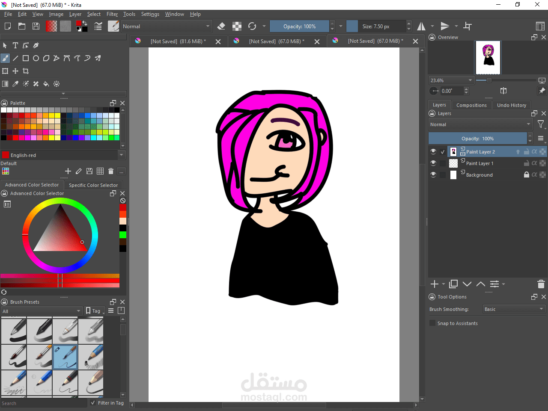Choose the Crop tool
548x411 pixels.
tap(26, 71)
